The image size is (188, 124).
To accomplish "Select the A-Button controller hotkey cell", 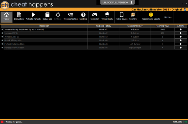I will [135, 29].
